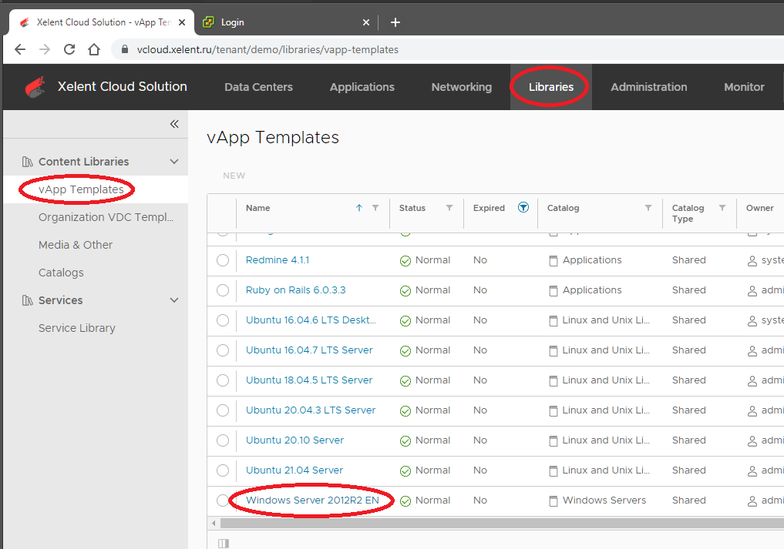784x549 pixels.
Task: Open the Ubuntu 16.04.6 LTS Desktop link
Action: pos(311,320)
